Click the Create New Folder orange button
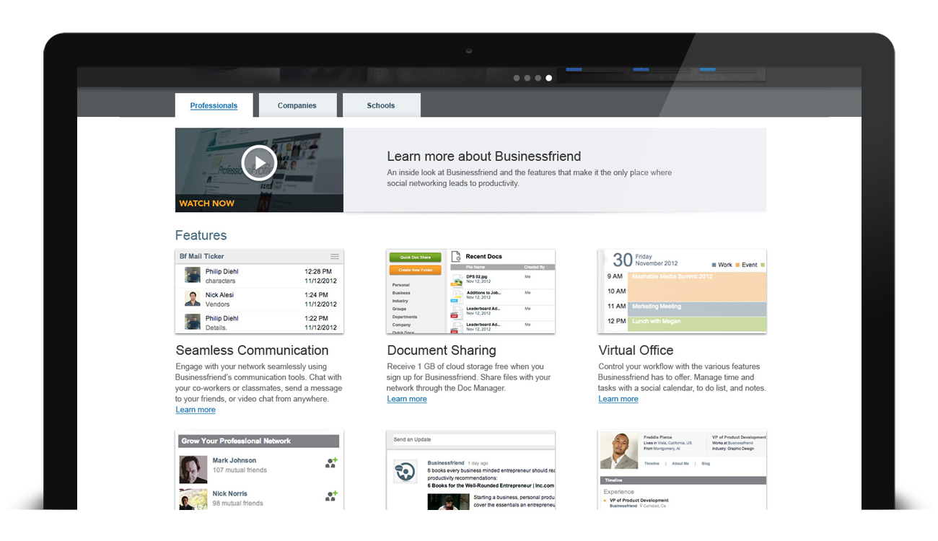This screenshot has width=938, height=541. click(416, 270)
